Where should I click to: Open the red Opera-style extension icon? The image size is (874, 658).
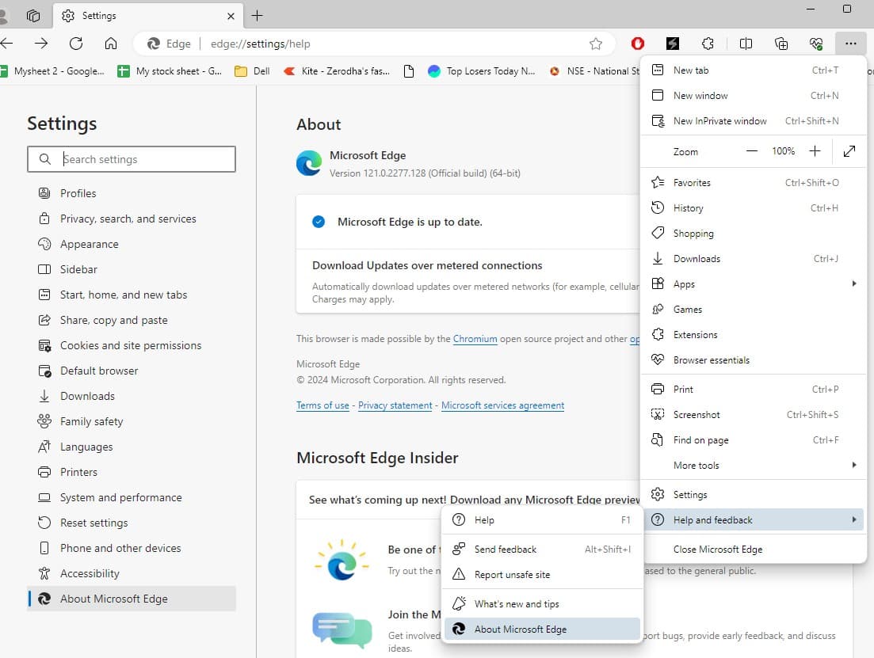click(638, 44)
